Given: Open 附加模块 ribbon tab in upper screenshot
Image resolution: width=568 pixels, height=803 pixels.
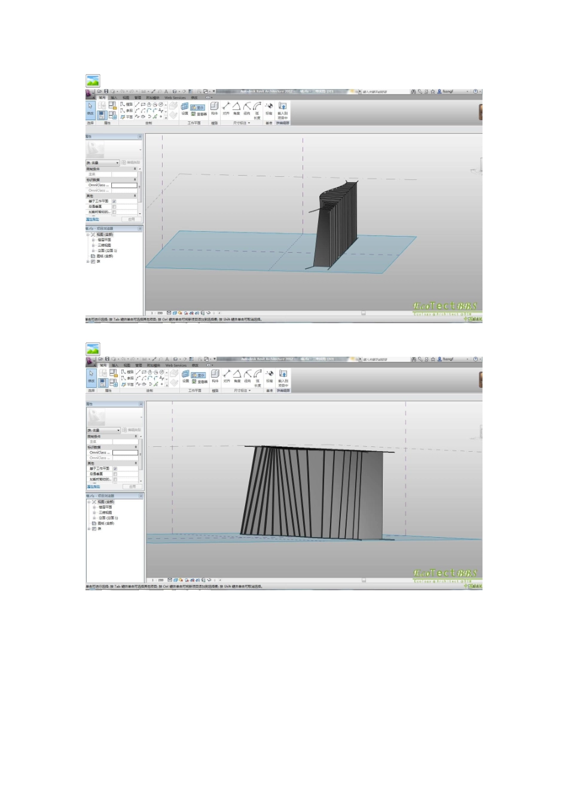Looking at the screenshot, I should (153, 97).
